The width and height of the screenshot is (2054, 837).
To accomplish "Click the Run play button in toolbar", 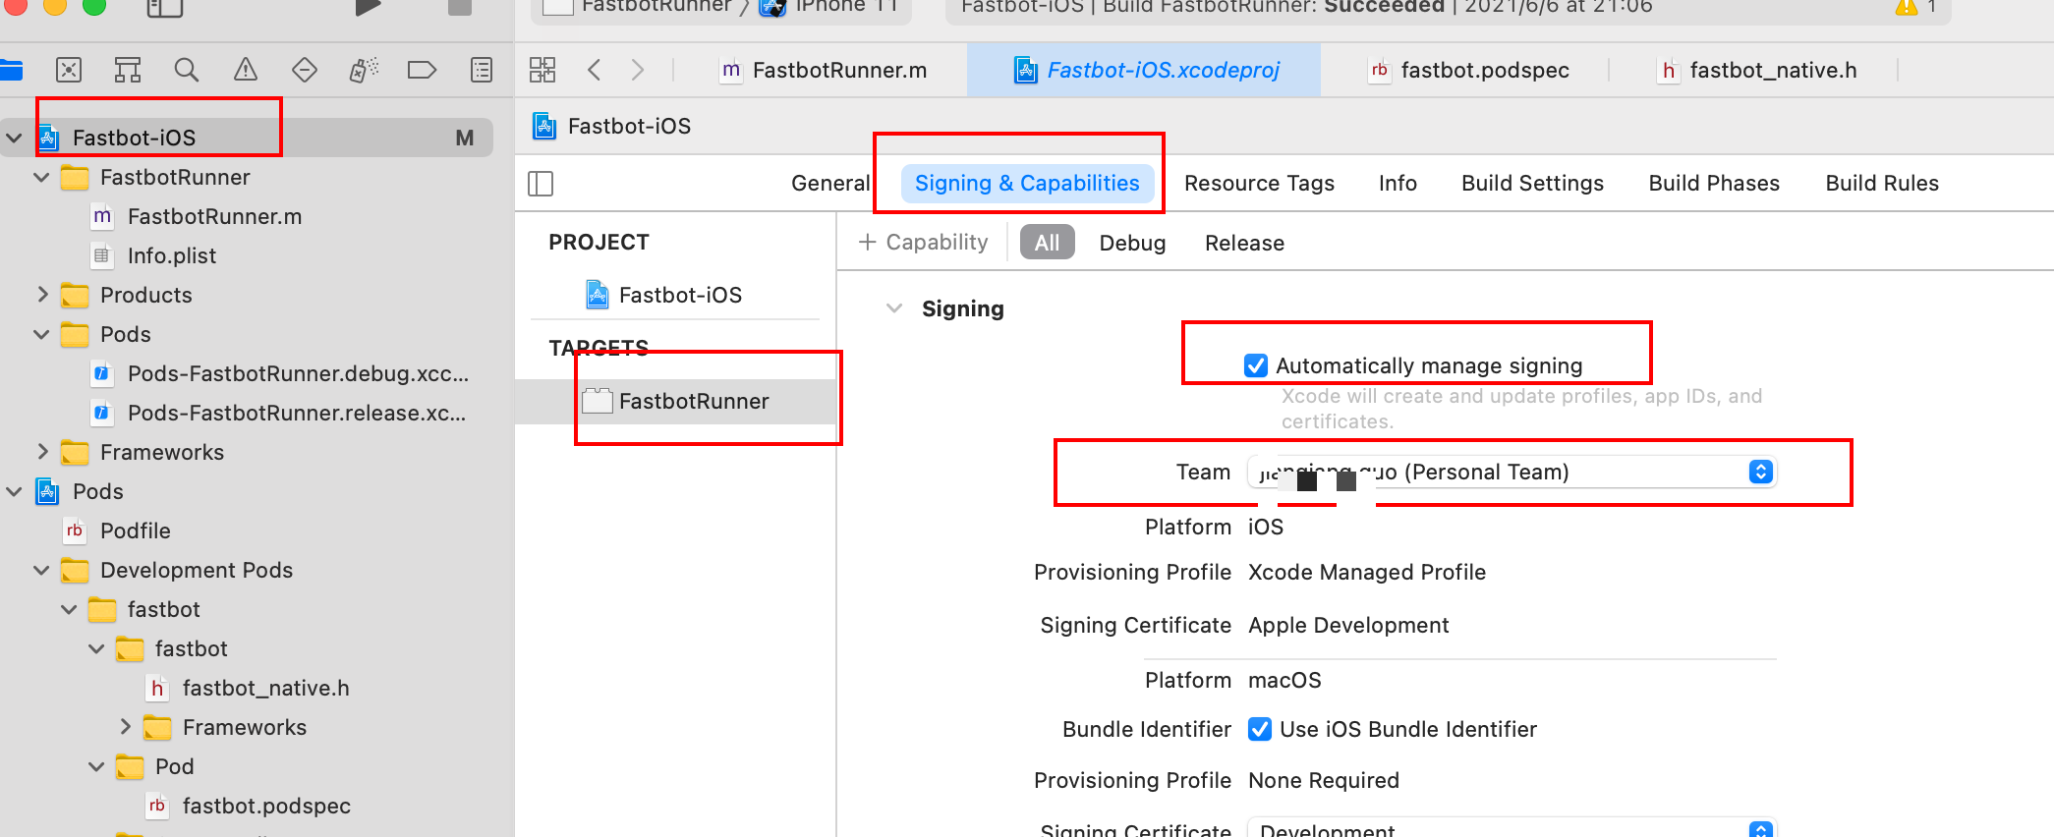I will pyautogui.click(x=368, y=7).
